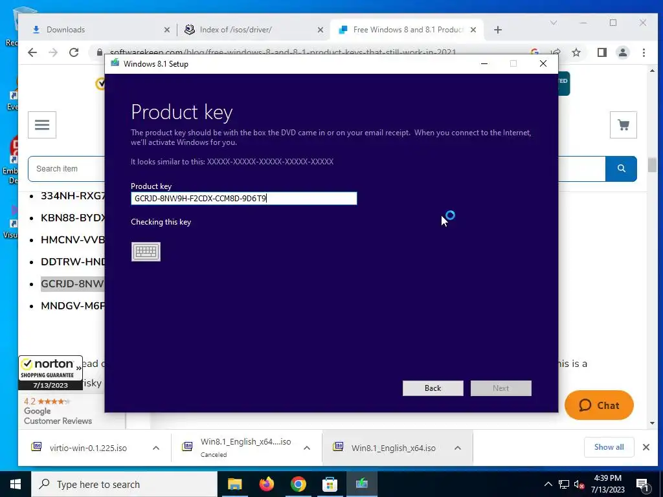The height and width of the screenshot is (497, 663).
Task: Open the notification center icon
Action: [x=642, y=484]
